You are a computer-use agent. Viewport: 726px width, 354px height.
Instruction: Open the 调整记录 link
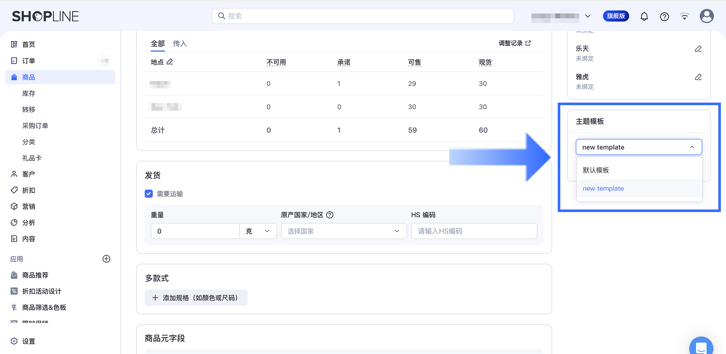click(515, 43)
